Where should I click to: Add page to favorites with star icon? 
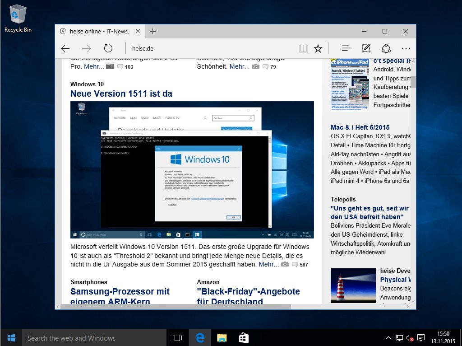(318, 49)
